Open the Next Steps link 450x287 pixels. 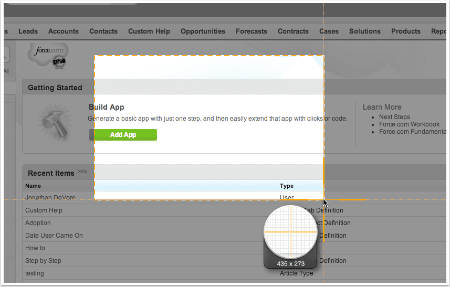(394, 117)
